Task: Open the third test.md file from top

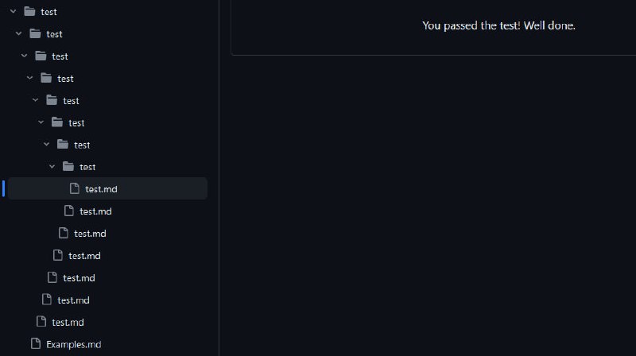Action: (90, 234)
